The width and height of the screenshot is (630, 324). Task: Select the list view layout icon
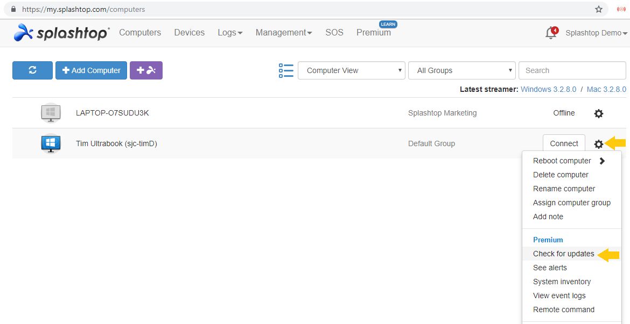[x=286, y=70]
